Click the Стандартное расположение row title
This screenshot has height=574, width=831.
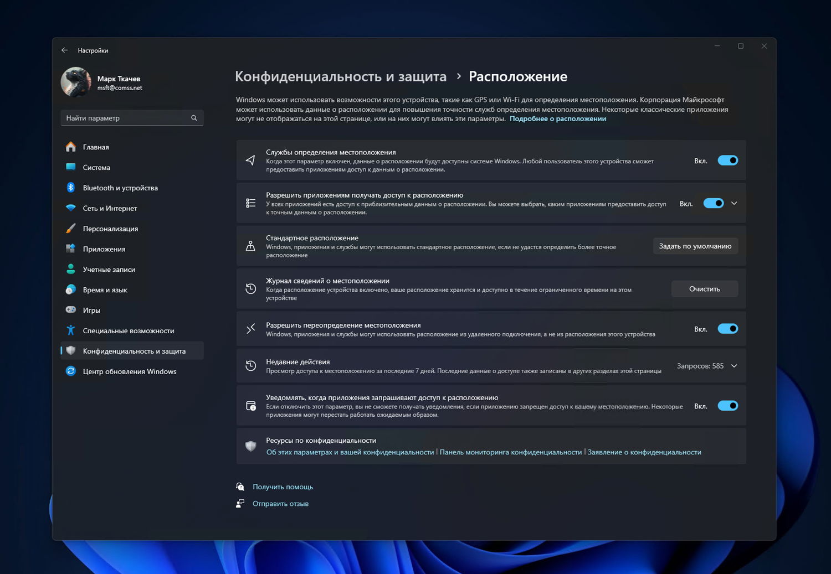pyautogui.click(x=312, y=238)
